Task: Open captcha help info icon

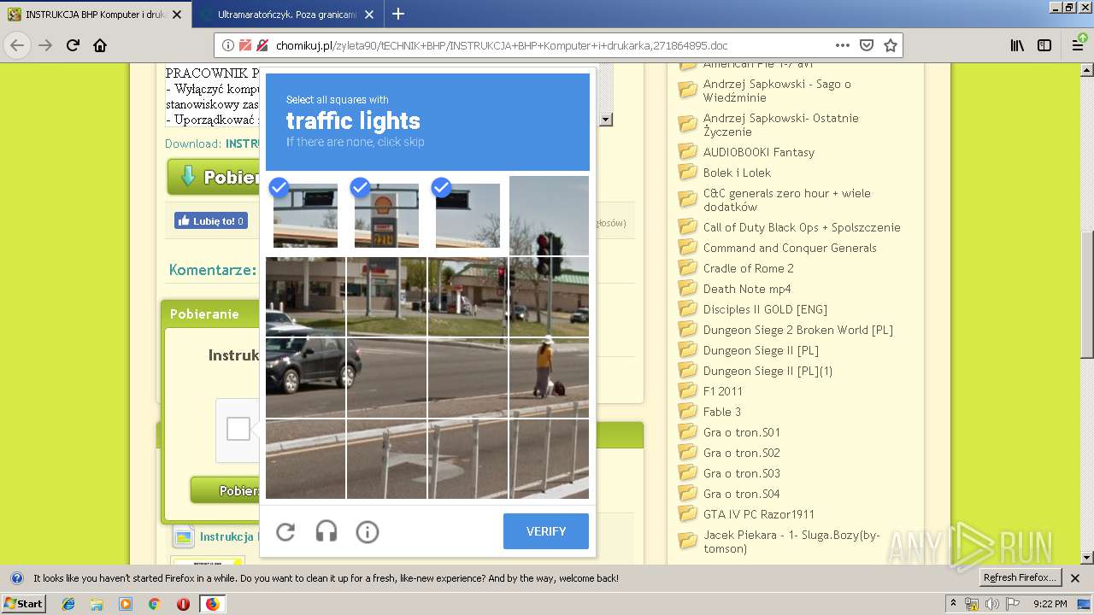Action: click(368, 532)
